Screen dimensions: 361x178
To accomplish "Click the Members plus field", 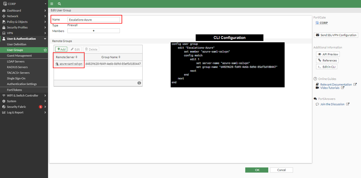I will [x=93, y=31].
